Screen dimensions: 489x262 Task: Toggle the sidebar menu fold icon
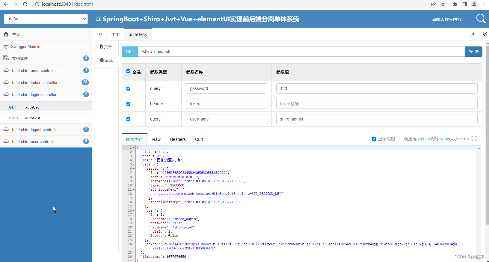(x=98, y=19)
